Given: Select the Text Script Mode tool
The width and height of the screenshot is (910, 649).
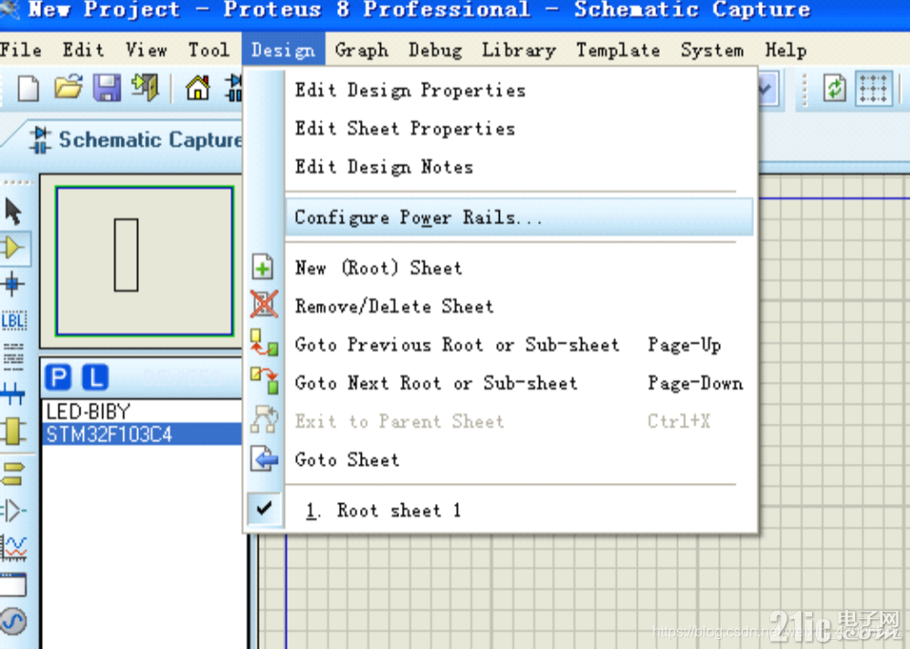Looking at the screenshot, I should [14, 356].
